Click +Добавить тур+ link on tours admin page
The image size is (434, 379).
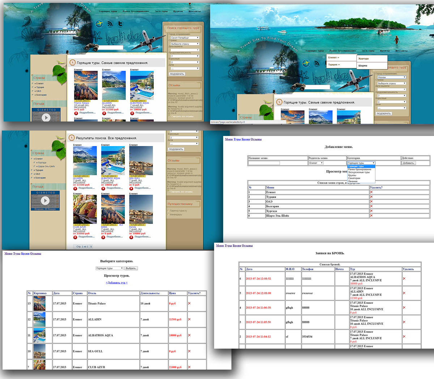[x=116, y=283]
